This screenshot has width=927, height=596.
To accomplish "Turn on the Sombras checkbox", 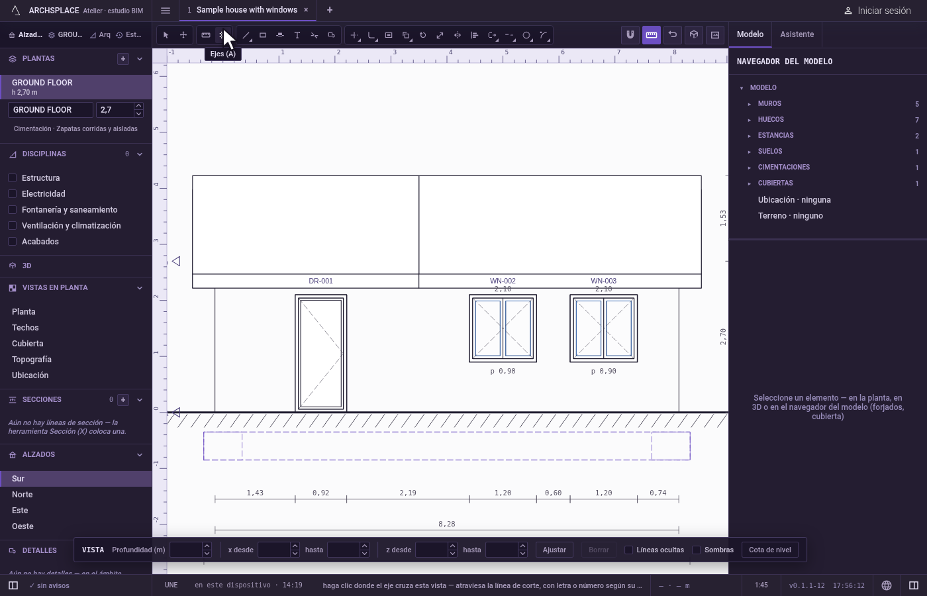I will click(x=697, y=550).
